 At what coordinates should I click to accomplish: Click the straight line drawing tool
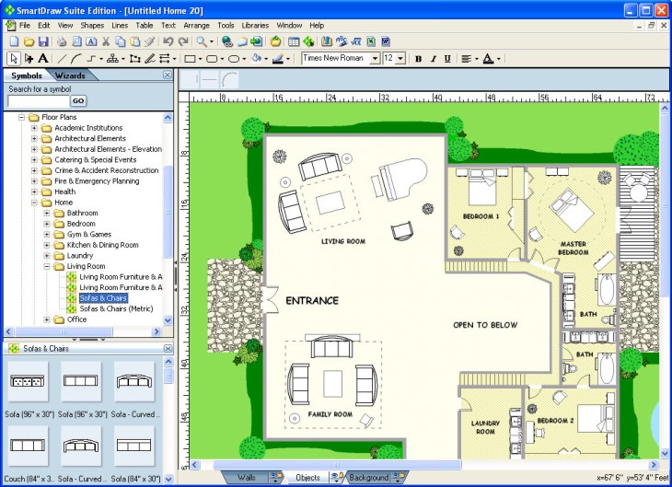tap(62, 58)
